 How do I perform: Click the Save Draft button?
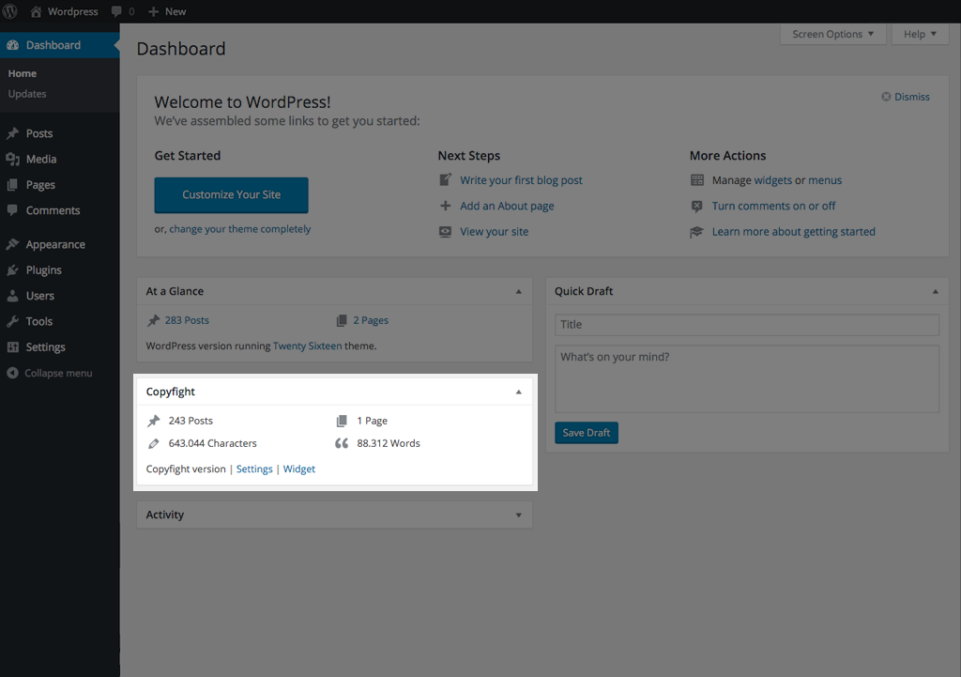pos(586,433)
